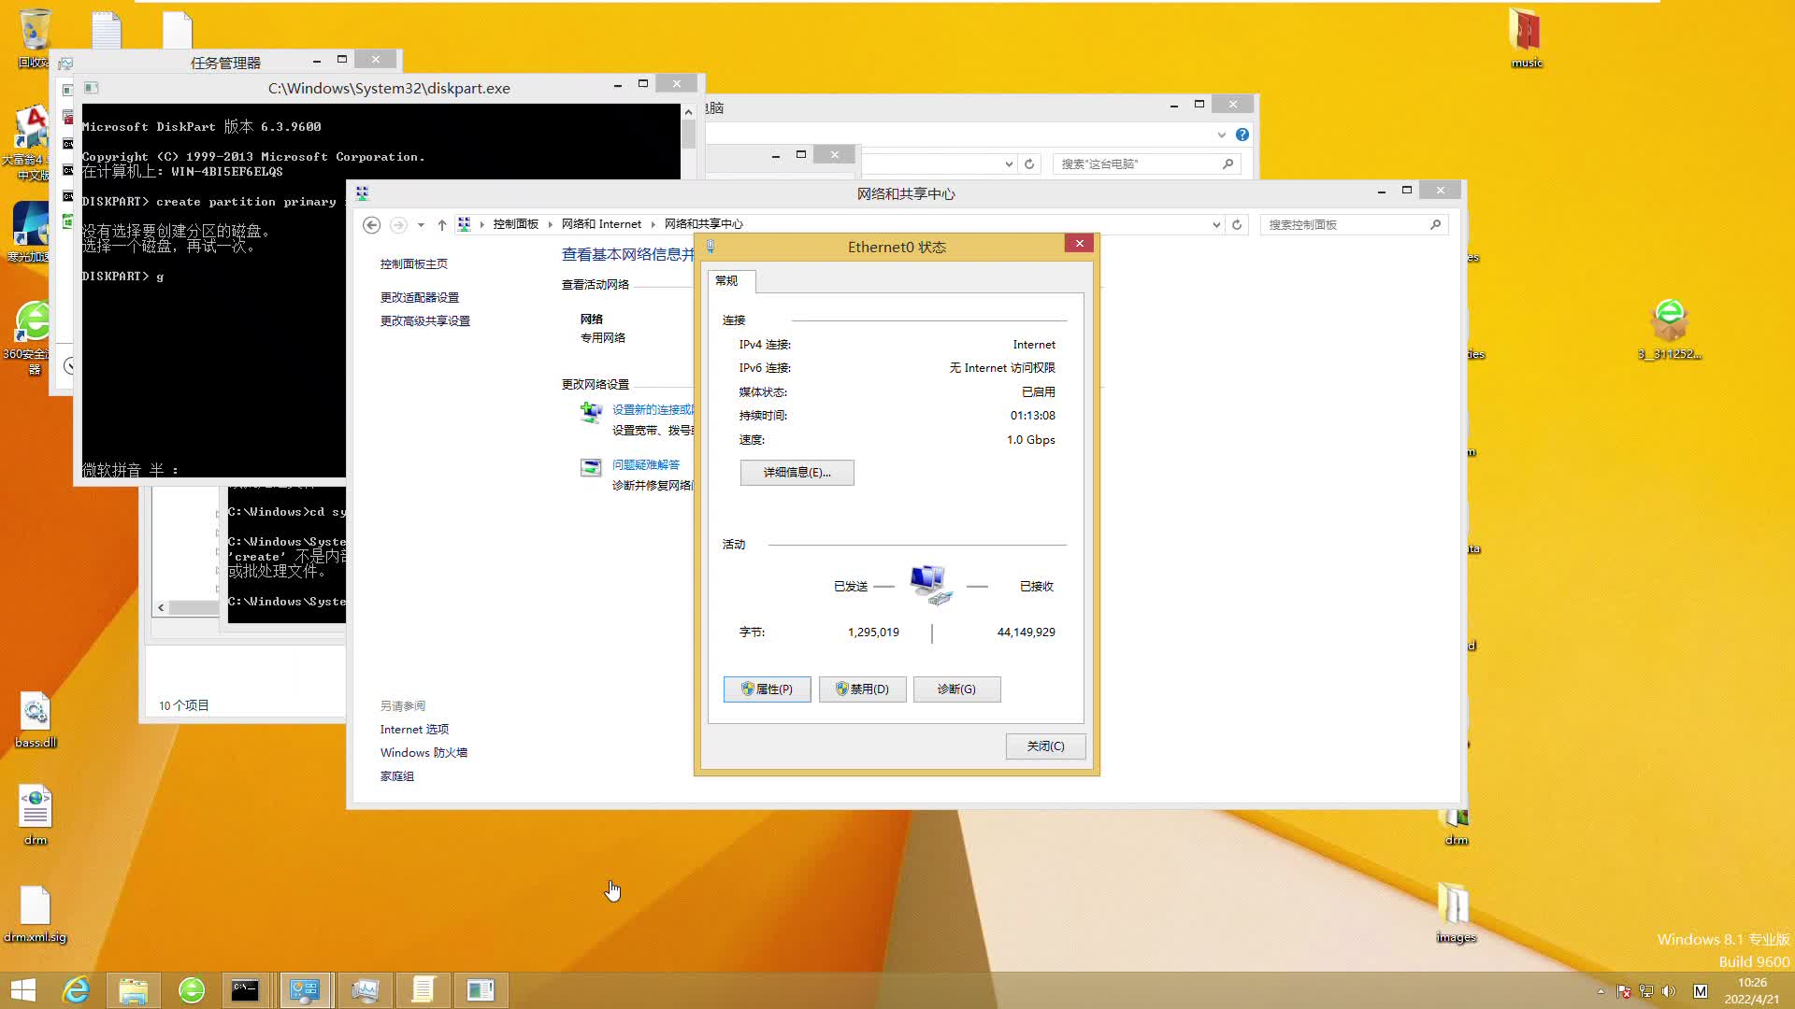Select the drm file on left desktop

click(x=36, y=816)
